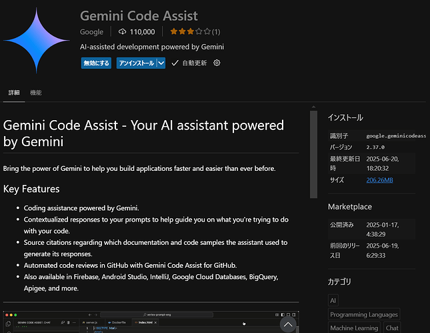Click the Gemini Code Assist star logo
This screenshot has height=333, width=430.
[x=37, y=41]
